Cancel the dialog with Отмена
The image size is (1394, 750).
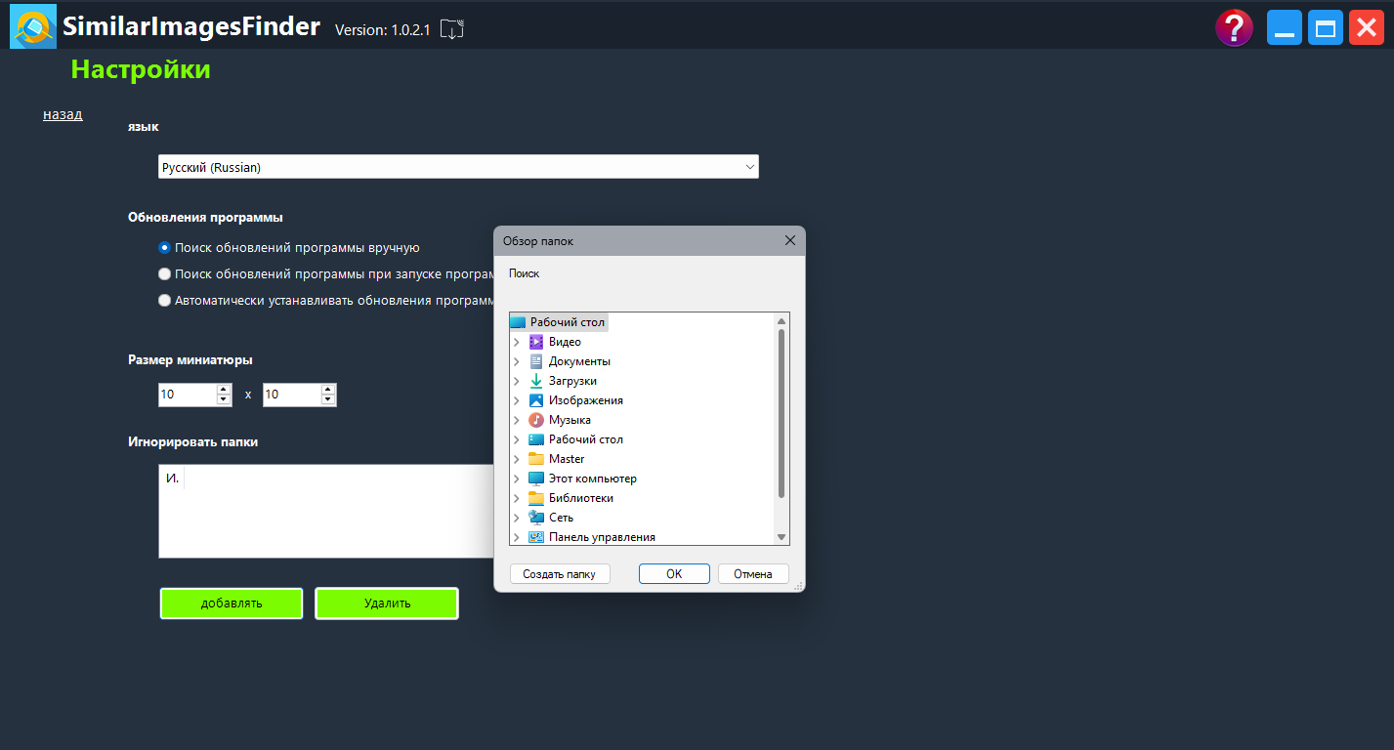tap(753, 574)
